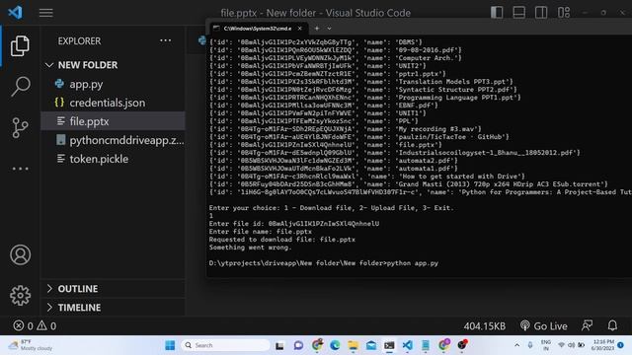This screenshot has width=632, height=355.
Task: Click the errors count in status bar
Action: 23,325
